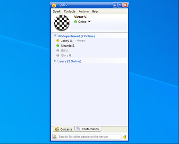Maximize the Spark window

120,5
